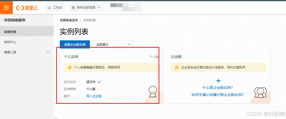Click the warning icon in 企业版 notice
The image size is (286, 119).
(176, 67)
